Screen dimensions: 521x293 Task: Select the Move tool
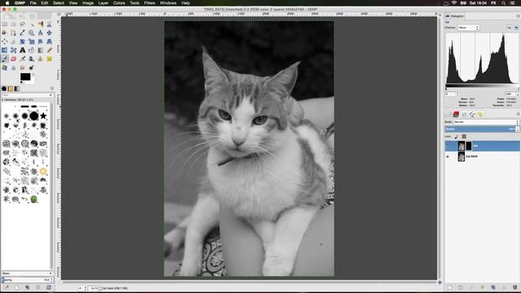[x=50, y=33]
